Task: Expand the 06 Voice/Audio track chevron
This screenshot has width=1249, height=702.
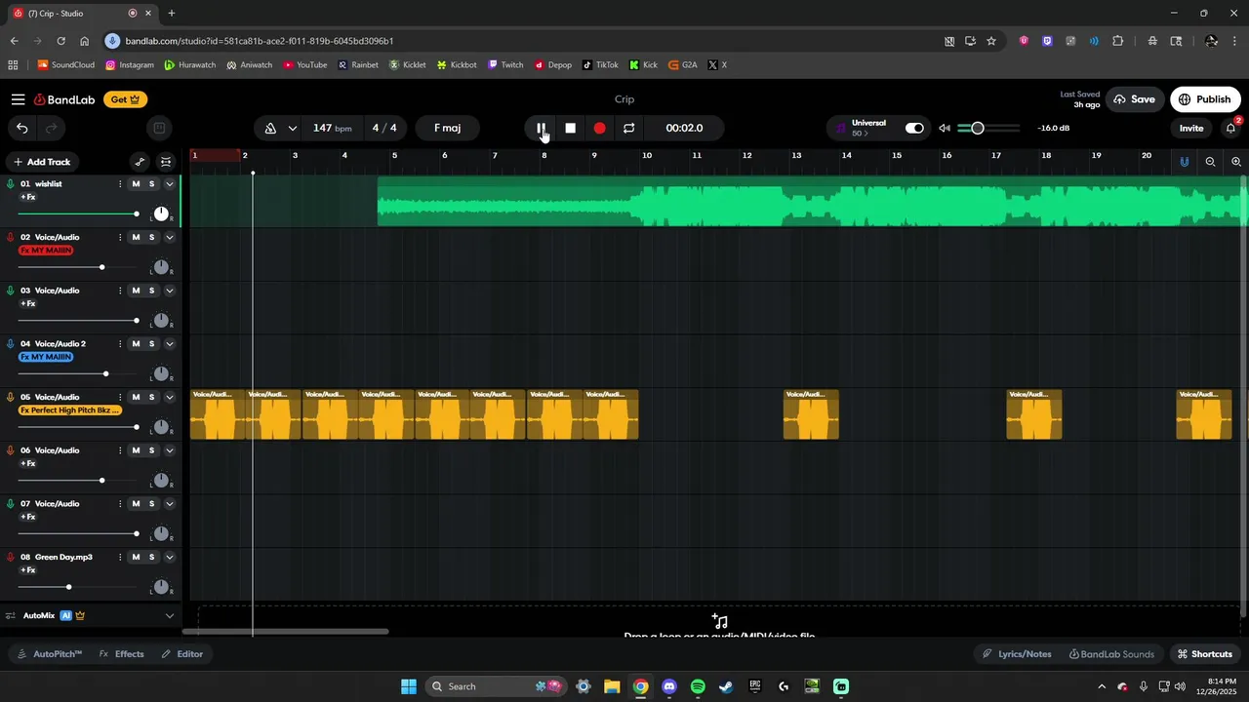Action: coord(169,450)
